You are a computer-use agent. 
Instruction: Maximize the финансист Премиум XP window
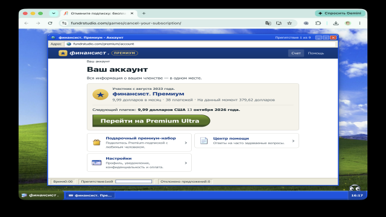326,37
